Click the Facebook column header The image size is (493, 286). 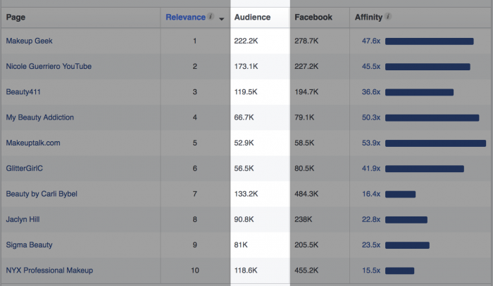[313, 17]
